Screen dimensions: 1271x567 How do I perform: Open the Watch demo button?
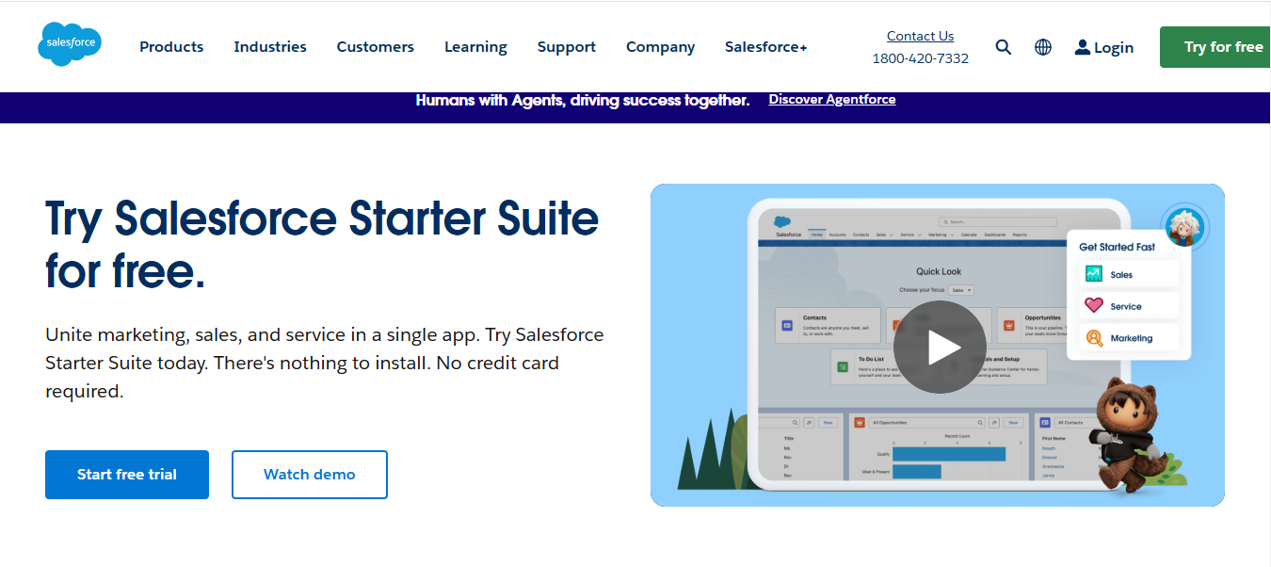[309, 474]
